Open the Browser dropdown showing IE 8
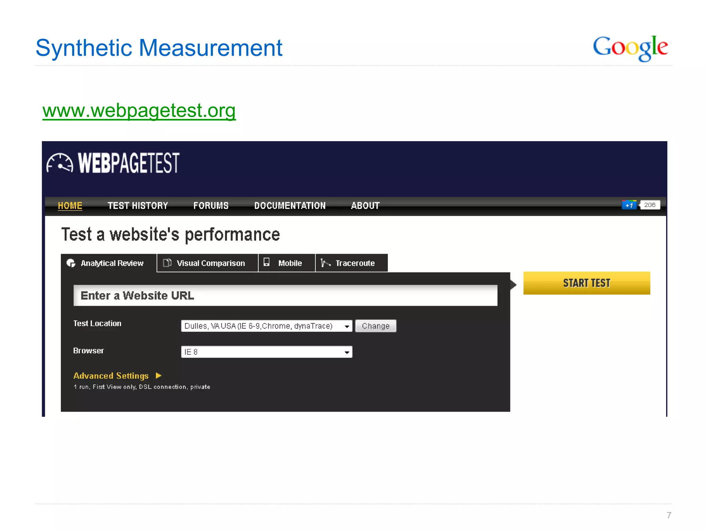707x530 pixels. coord(266,352)
